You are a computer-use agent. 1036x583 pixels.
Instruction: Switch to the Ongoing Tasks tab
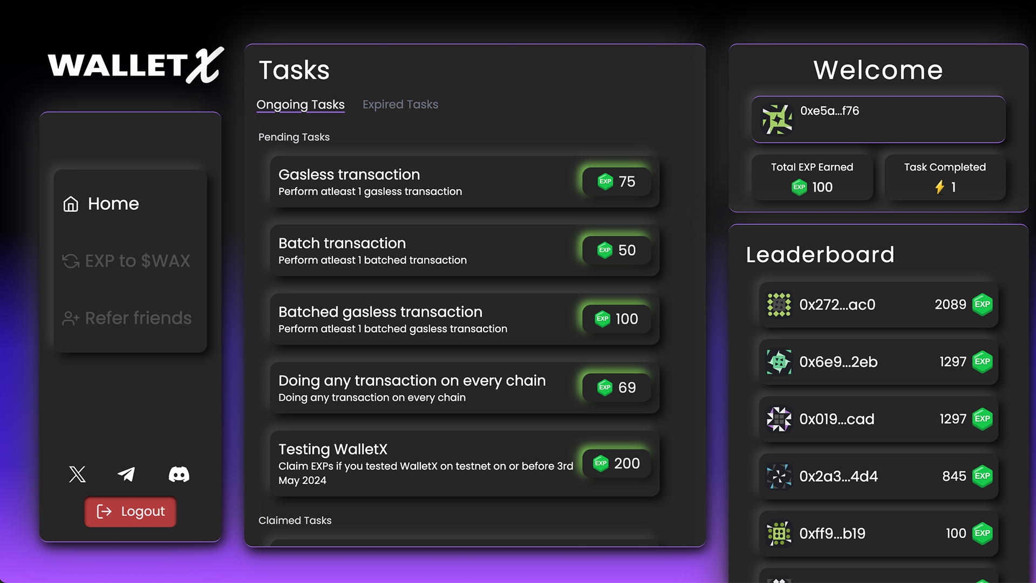point(301,105)
